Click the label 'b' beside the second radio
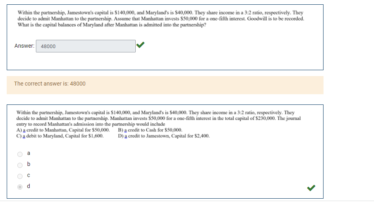The image size is (374, 203). point(29,164)
